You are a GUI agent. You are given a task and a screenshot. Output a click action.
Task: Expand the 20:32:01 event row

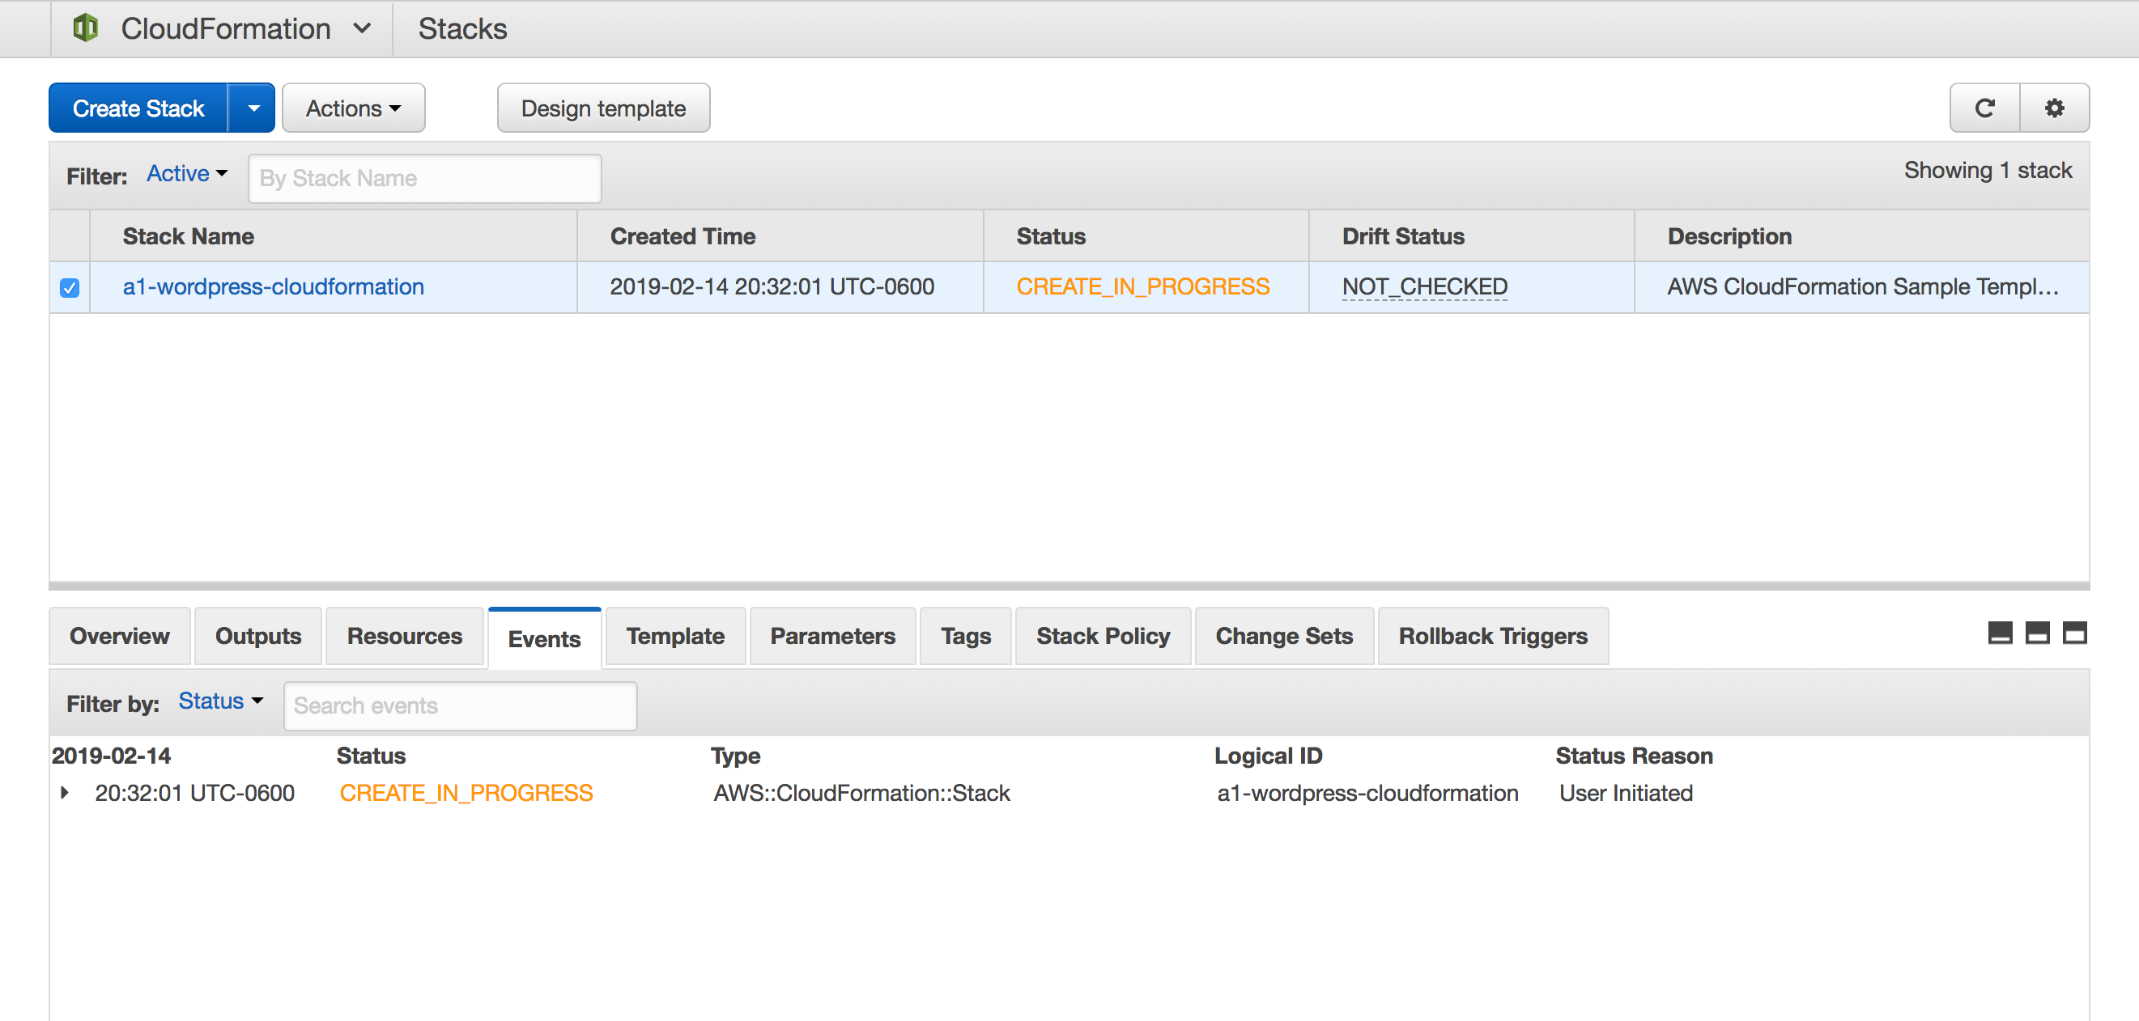pyautogui.click(x=65, y=793)
